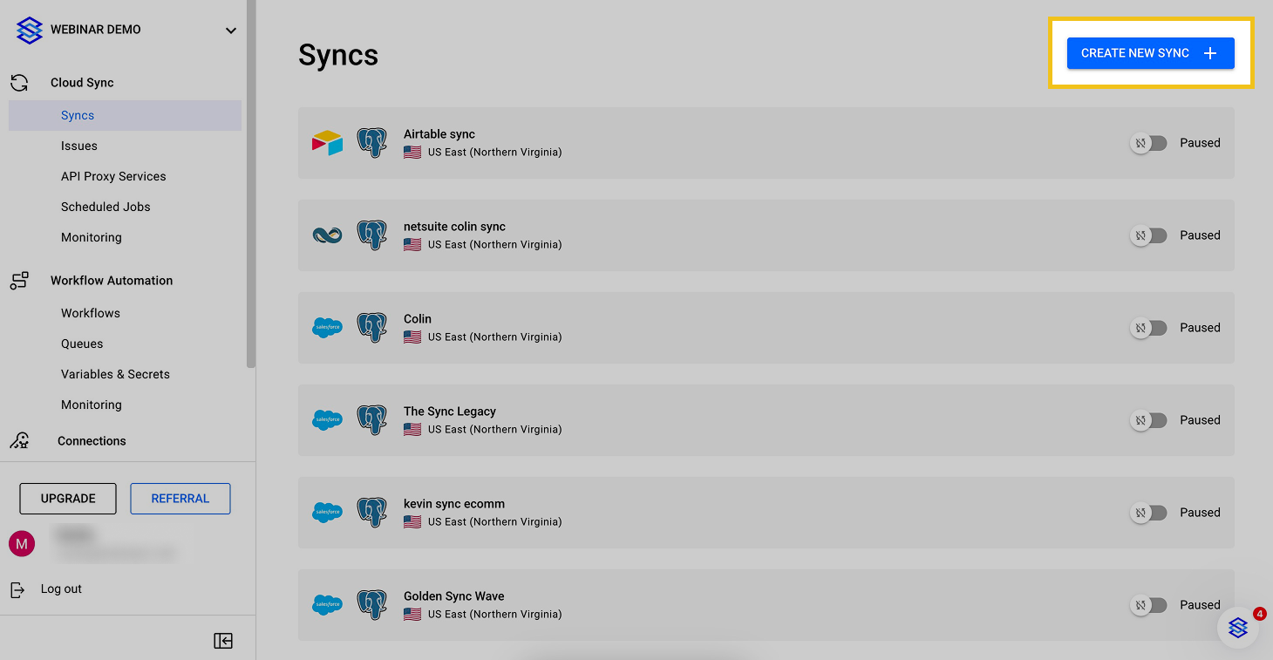Open the floating chat widget with badge
Viewport: 1273px width, 660px height.
(1238, 627)
